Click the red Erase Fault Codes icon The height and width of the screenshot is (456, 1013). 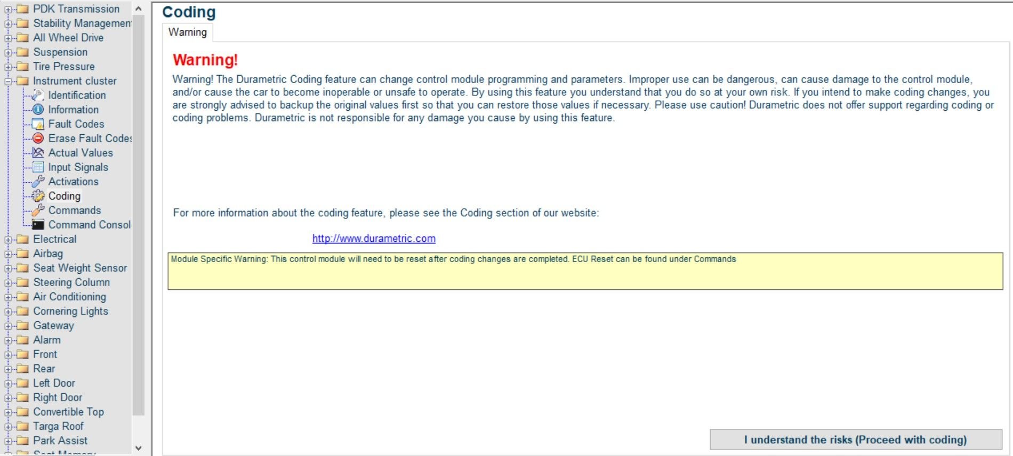click(x=38, y=139)
